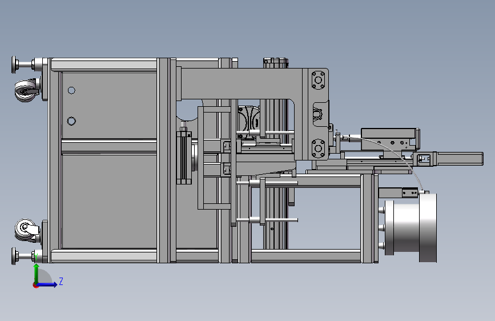Click the blue Z axis arrow of triad
Screen dimensions: 495x321
coord(48,284)
